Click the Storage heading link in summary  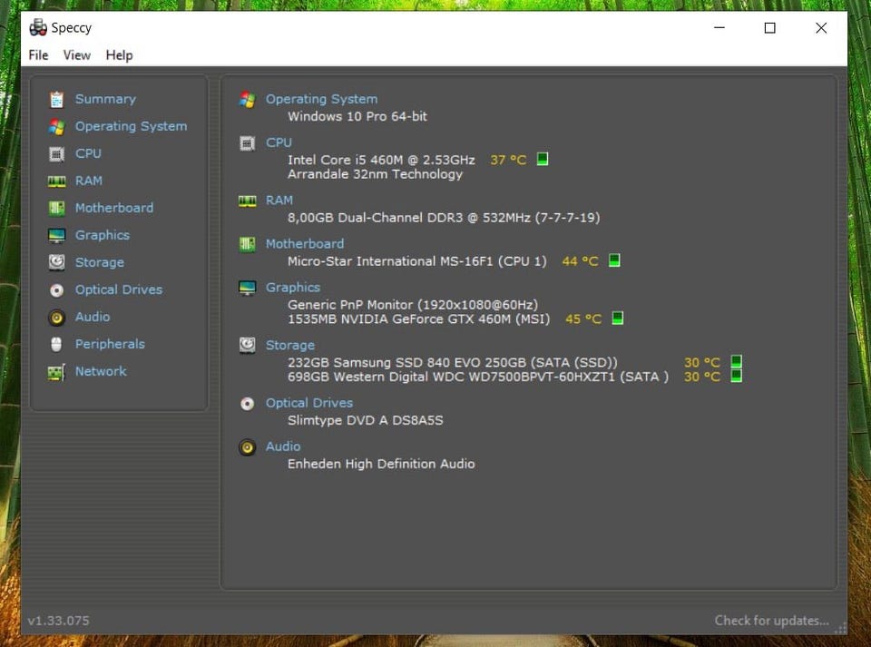point(290,345)
